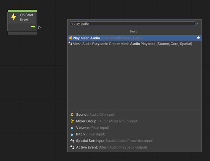Click the On Start node title
Screen dimensions: 210x161
click(x=27, y=15)
